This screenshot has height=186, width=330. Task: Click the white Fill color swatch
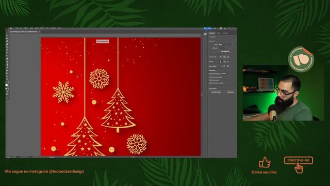tap(7, 85)
